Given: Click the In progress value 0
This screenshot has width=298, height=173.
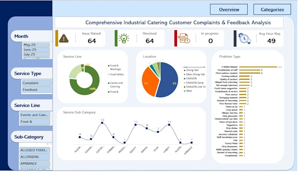Looking at the screenshot, I should [210, 41].
